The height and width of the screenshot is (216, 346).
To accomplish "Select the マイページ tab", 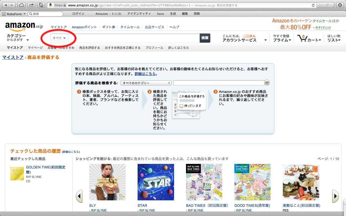I will pos(35,48).
